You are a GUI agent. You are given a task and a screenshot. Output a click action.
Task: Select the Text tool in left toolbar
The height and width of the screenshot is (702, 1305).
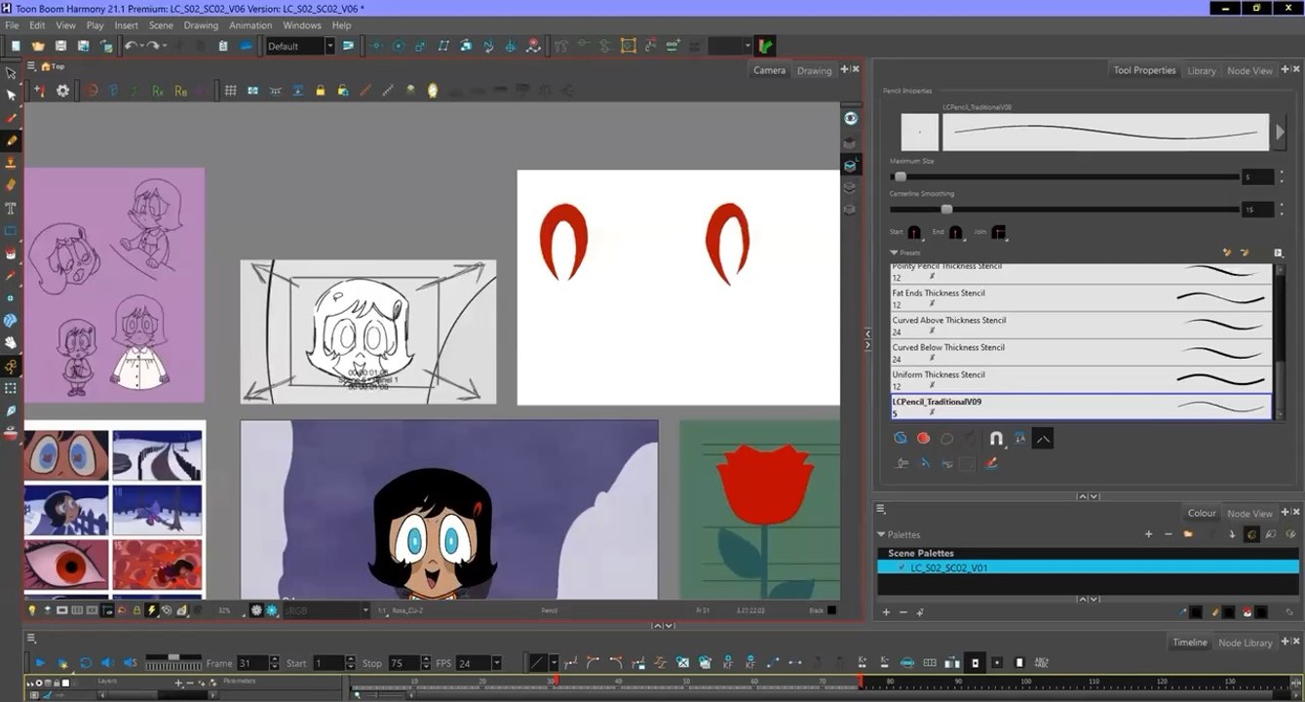tap(12, 208)
